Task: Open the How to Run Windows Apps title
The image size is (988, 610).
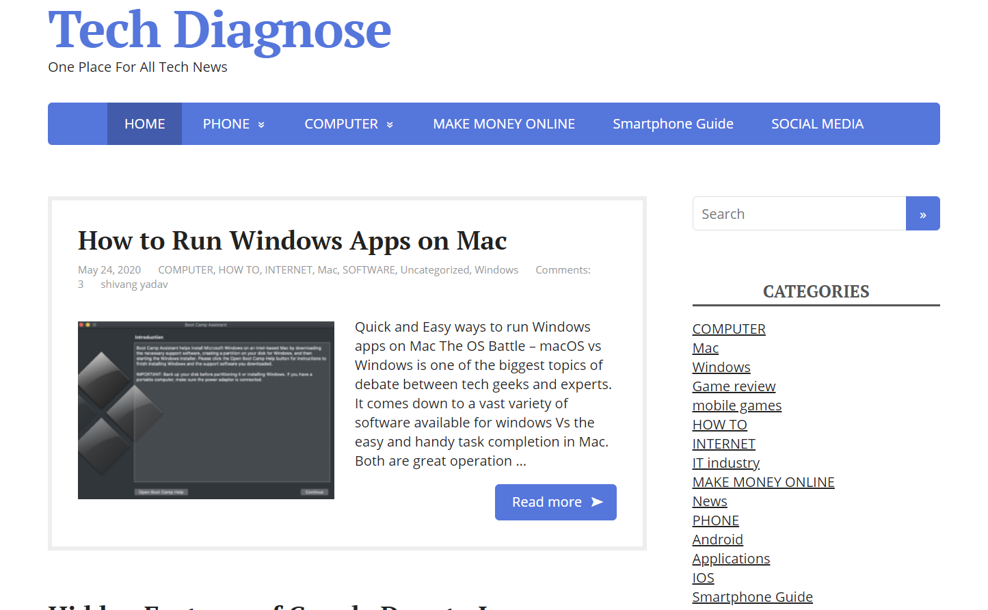Action: pos(292,241)
